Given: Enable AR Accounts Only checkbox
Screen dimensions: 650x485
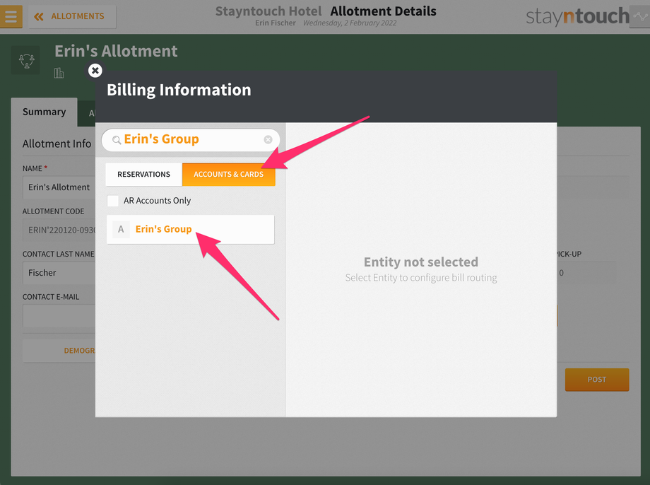Looking at the screenshot, I should click(x=113, y=201).
